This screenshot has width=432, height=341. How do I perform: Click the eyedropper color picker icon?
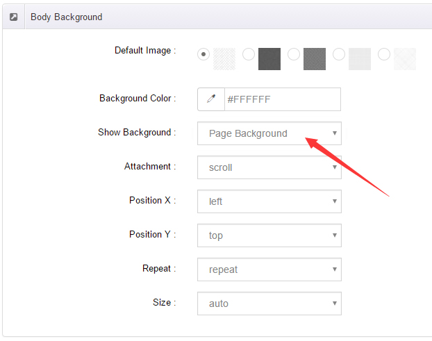point(211,99)
